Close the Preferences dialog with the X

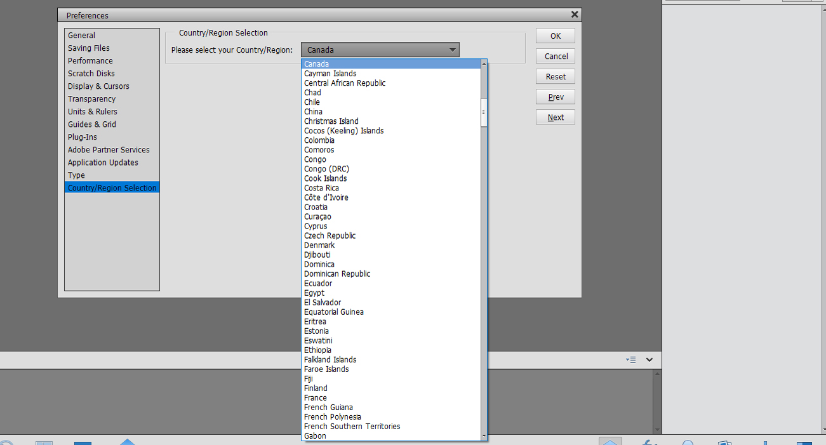[x=575, y=15]
